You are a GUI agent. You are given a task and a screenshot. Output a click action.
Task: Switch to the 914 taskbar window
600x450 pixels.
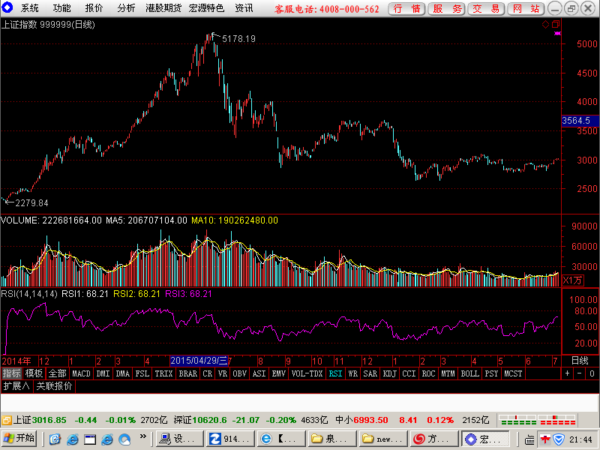[230, 439]
